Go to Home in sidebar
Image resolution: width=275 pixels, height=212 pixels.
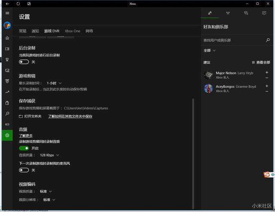[7, 38]
